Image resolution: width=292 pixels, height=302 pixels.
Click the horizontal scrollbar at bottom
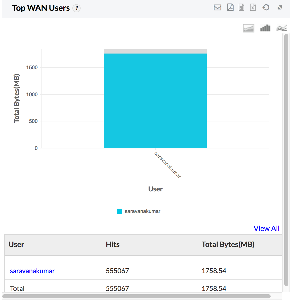pos(136,296)
